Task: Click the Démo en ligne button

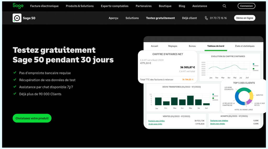Action: click(245, 18)
